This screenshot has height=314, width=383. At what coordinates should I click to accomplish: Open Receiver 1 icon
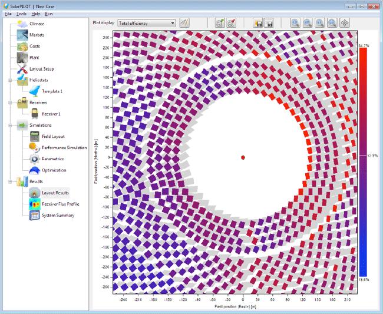(x=35, y=114)
